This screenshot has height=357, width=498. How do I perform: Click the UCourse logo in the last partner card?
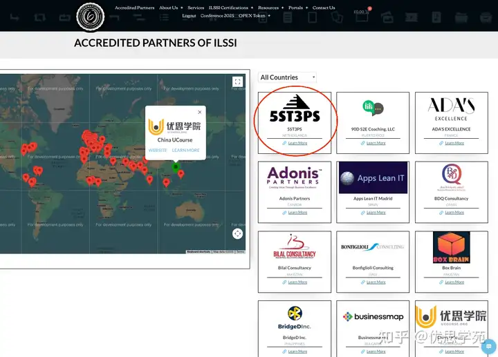coord(451,317)
